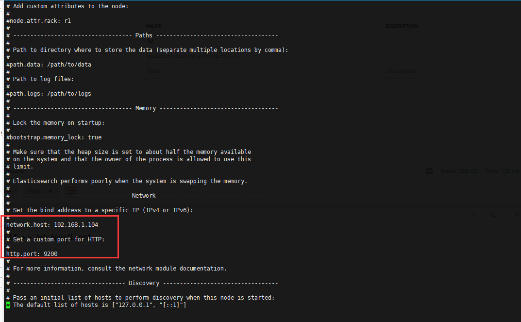
Task: Click the '# Lock the memory on startup:' comment
Action: tap(55, 123)
